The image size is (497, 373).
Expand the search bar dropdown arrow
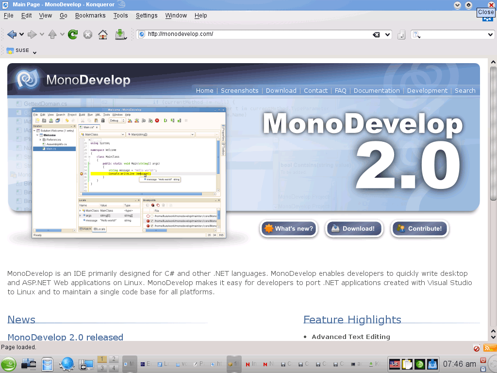(490, 34)
